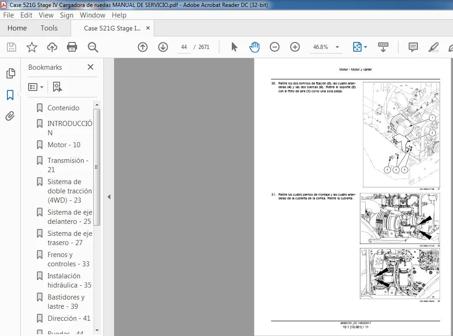
Task: Click Motor - 10 bookmark ribbon icon
Action: tap(40, 145)
